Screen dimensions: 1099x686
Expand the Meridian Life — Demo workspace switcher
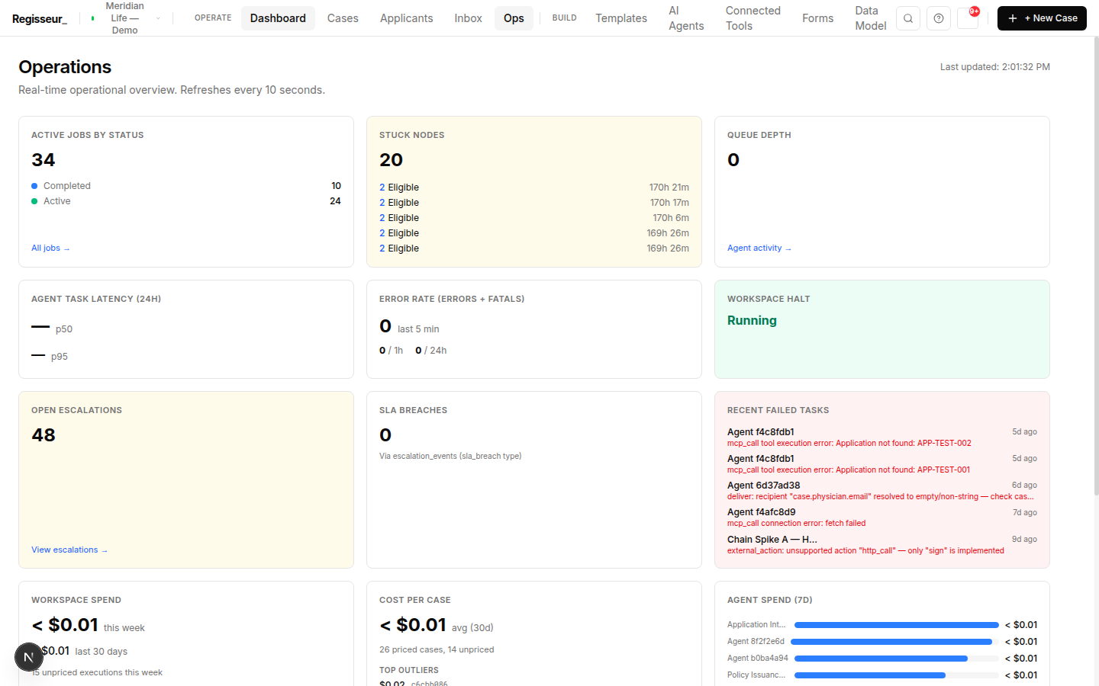coord(125,18)
